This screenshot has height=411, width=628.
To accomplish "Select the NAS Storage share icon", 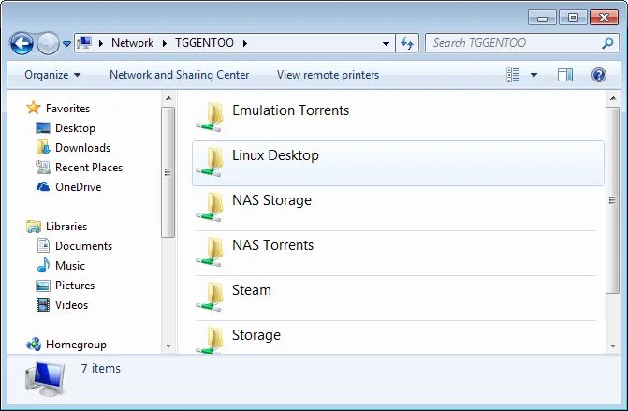I will coord(210,207).
